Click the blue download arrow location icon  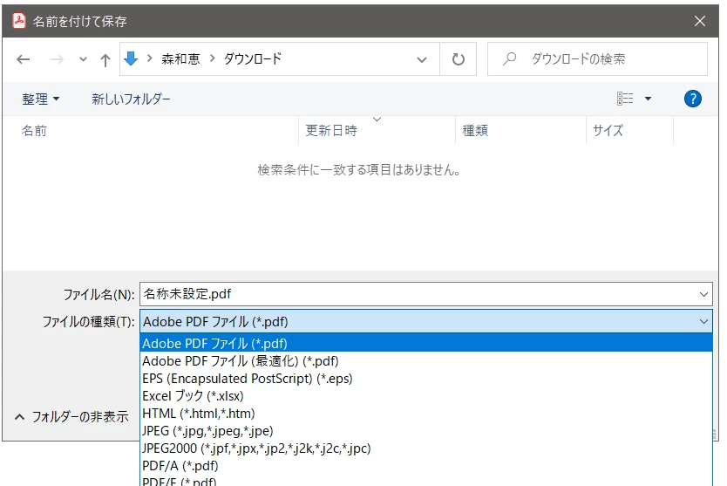(x=131, y=59)
